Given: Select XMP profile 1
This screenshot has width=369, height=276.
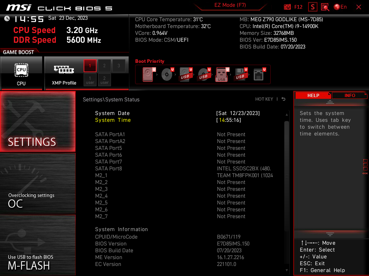Looking at the screenshot, I should point(90,66).
